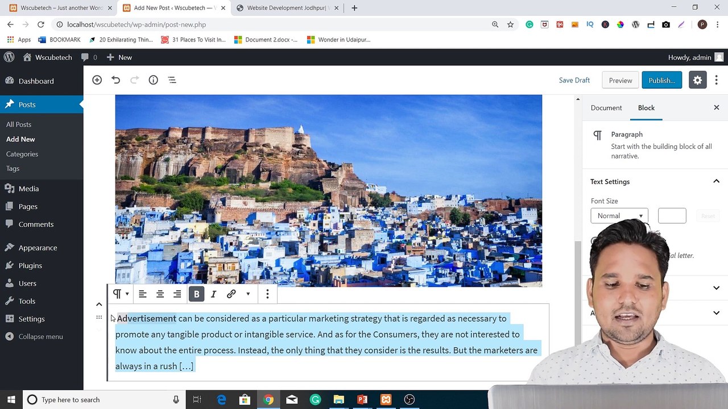The height and width of the screenshot is (409, 728).
Task: Open Windows Start menu
Action: click(x=11, y=399)
